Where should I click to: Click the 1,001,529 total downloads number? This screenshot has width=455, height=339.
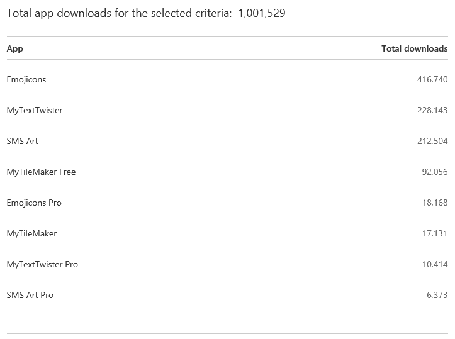tap(262, 13)
